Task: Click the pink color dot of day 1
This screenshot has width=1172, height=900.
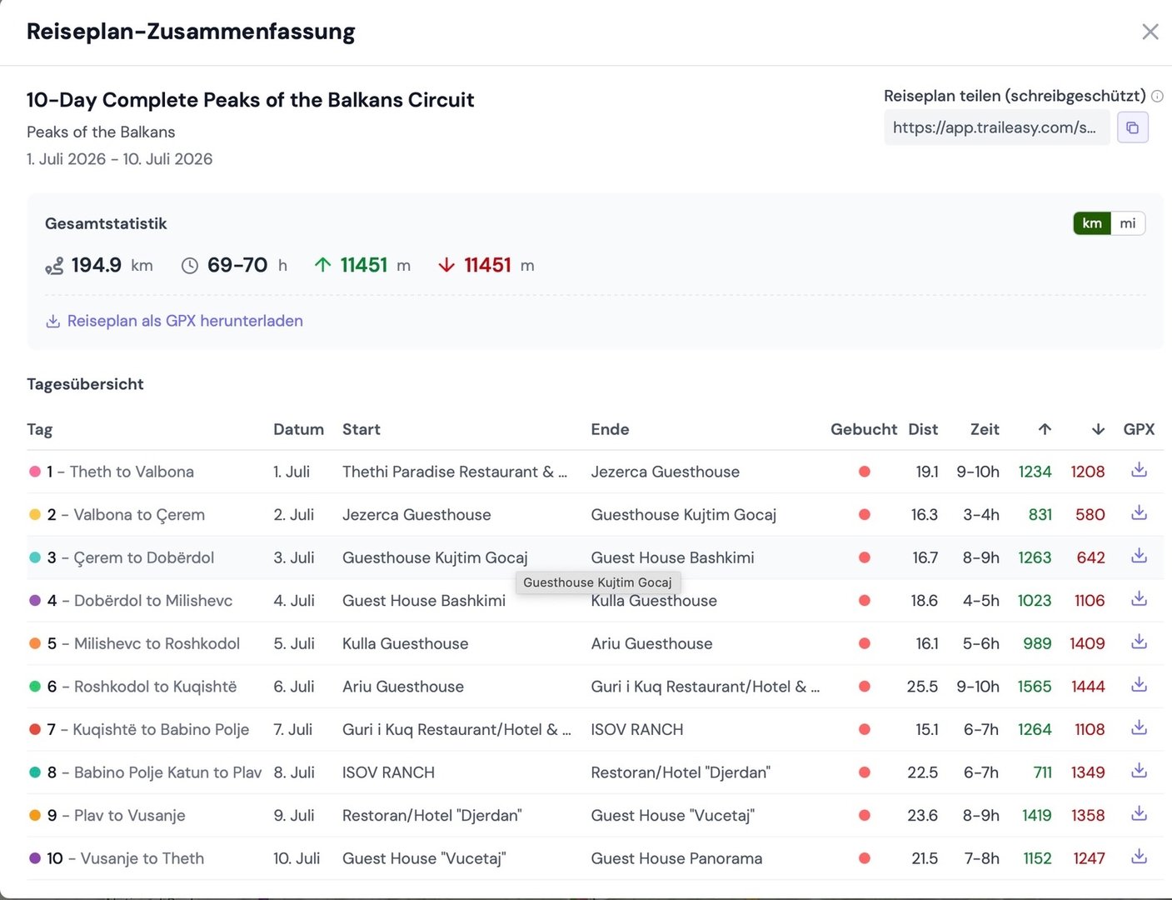Action: [35, 472]
